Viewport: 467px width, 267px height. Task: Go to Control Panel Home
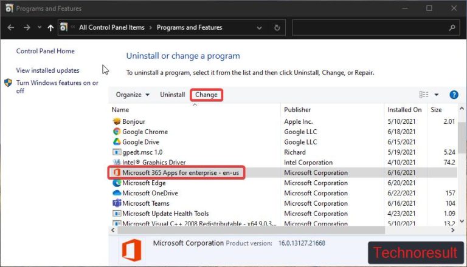45,51
